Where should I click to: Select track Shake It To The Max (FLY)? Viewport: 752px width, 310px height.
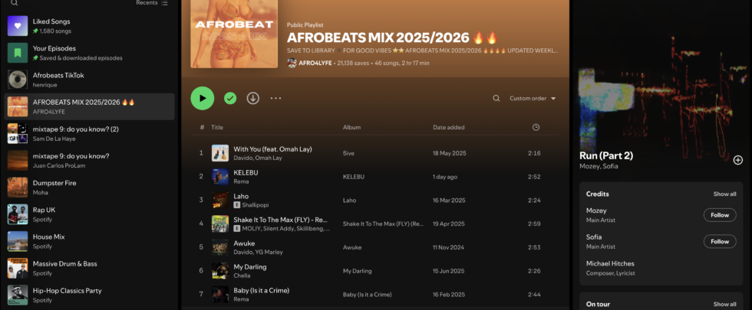point(374,224)
